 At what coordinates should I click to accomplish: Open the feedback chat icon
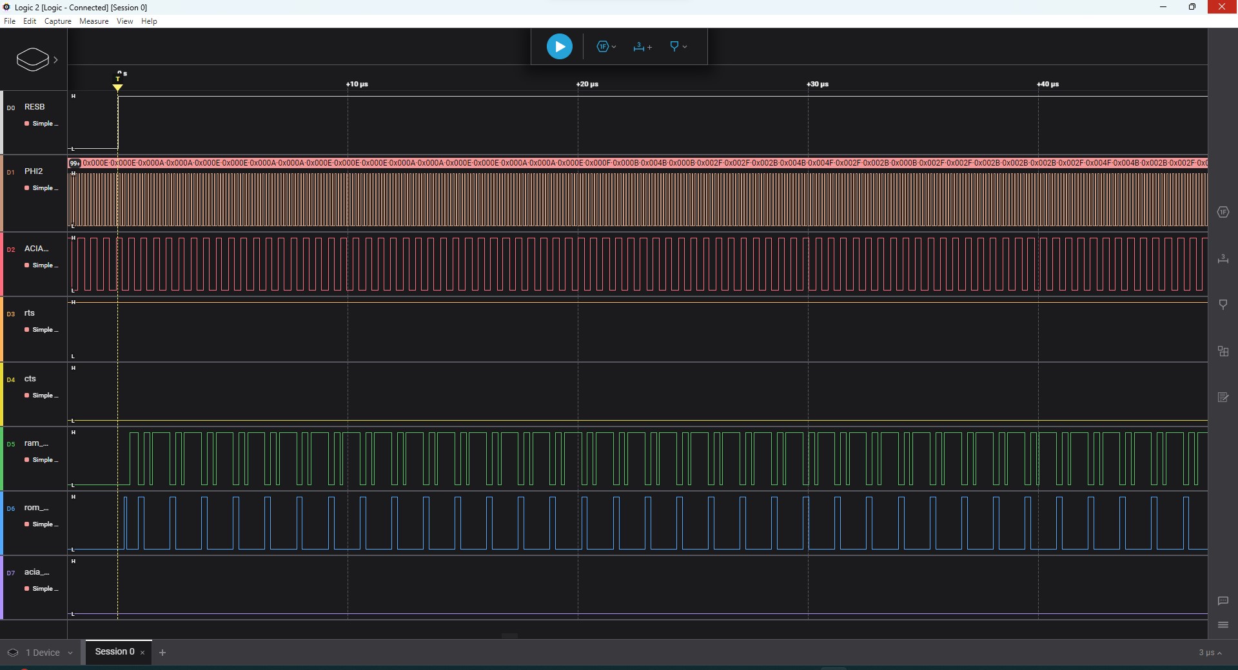(1223, 600)
